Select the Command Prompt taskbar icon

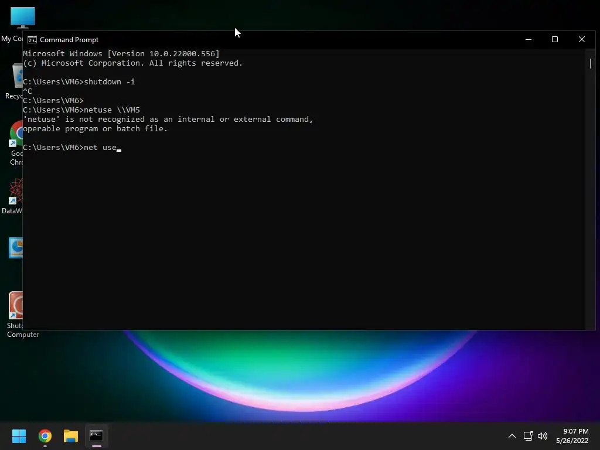[97, 436]
